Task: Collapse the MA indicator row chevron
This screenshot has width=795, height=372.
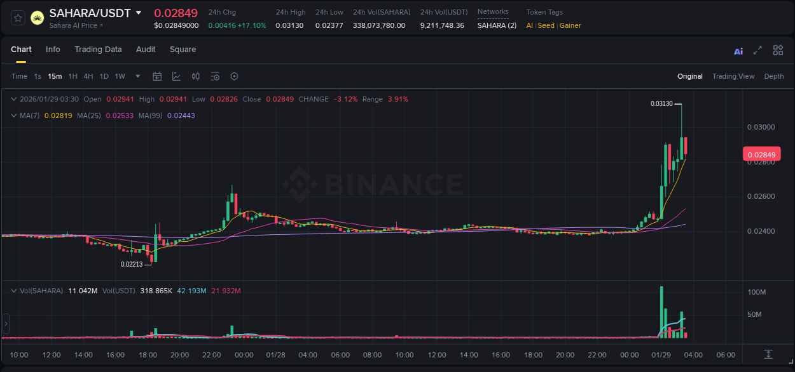Action: pos(13,116)
